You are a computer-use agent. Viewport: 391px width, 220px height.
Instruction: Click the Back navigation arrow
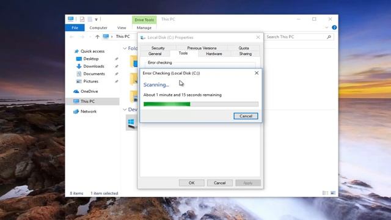72,37
